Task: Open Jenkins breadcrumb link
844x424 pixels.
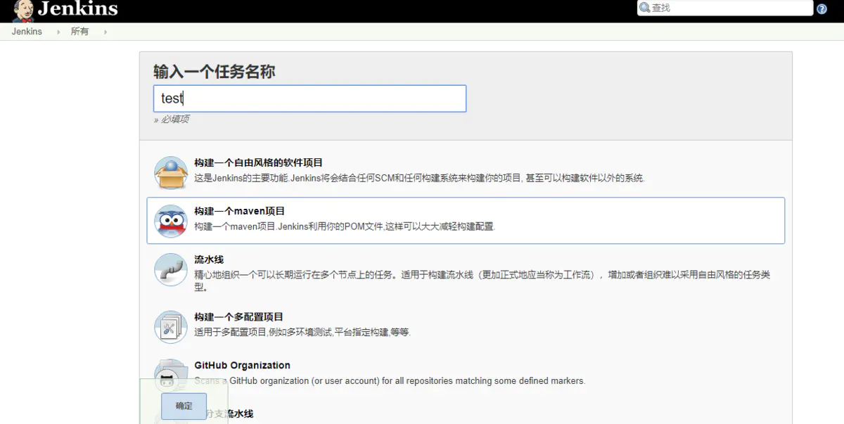Action: click(27, 32)
